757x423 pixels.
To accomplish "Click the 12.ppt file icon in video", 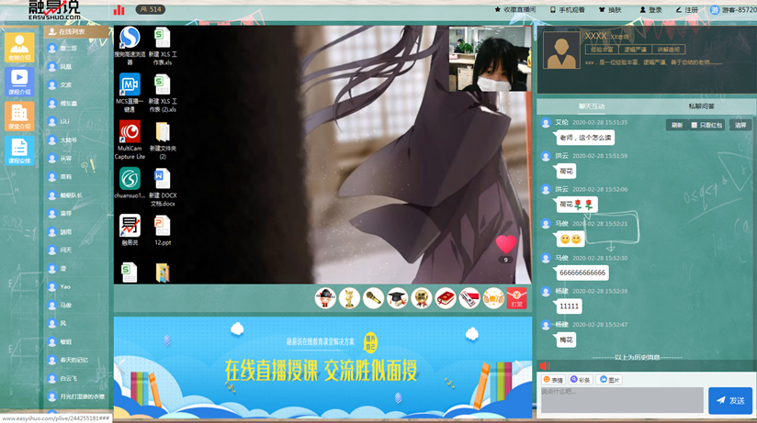I will click(x=163, y=230).
